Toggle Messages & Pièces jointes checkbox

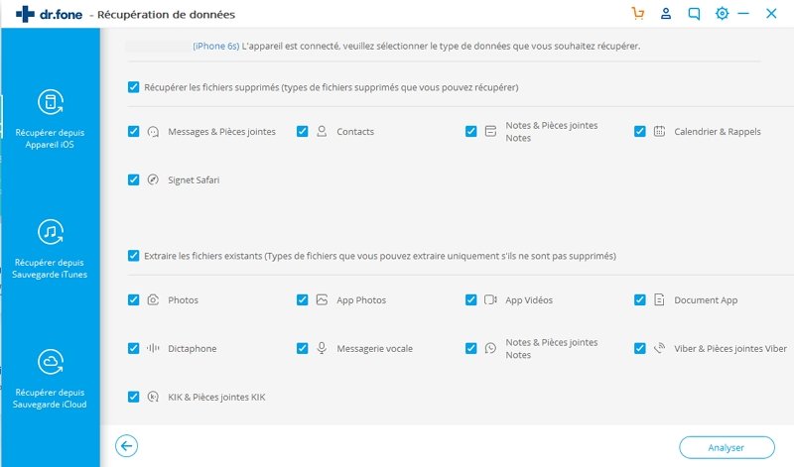133,132
